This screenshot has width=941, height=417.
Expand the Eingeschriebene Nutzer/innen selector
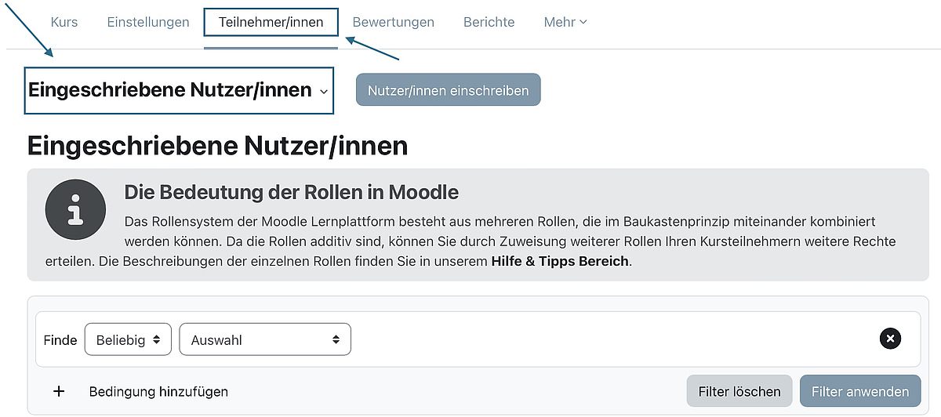click(179, 90)
